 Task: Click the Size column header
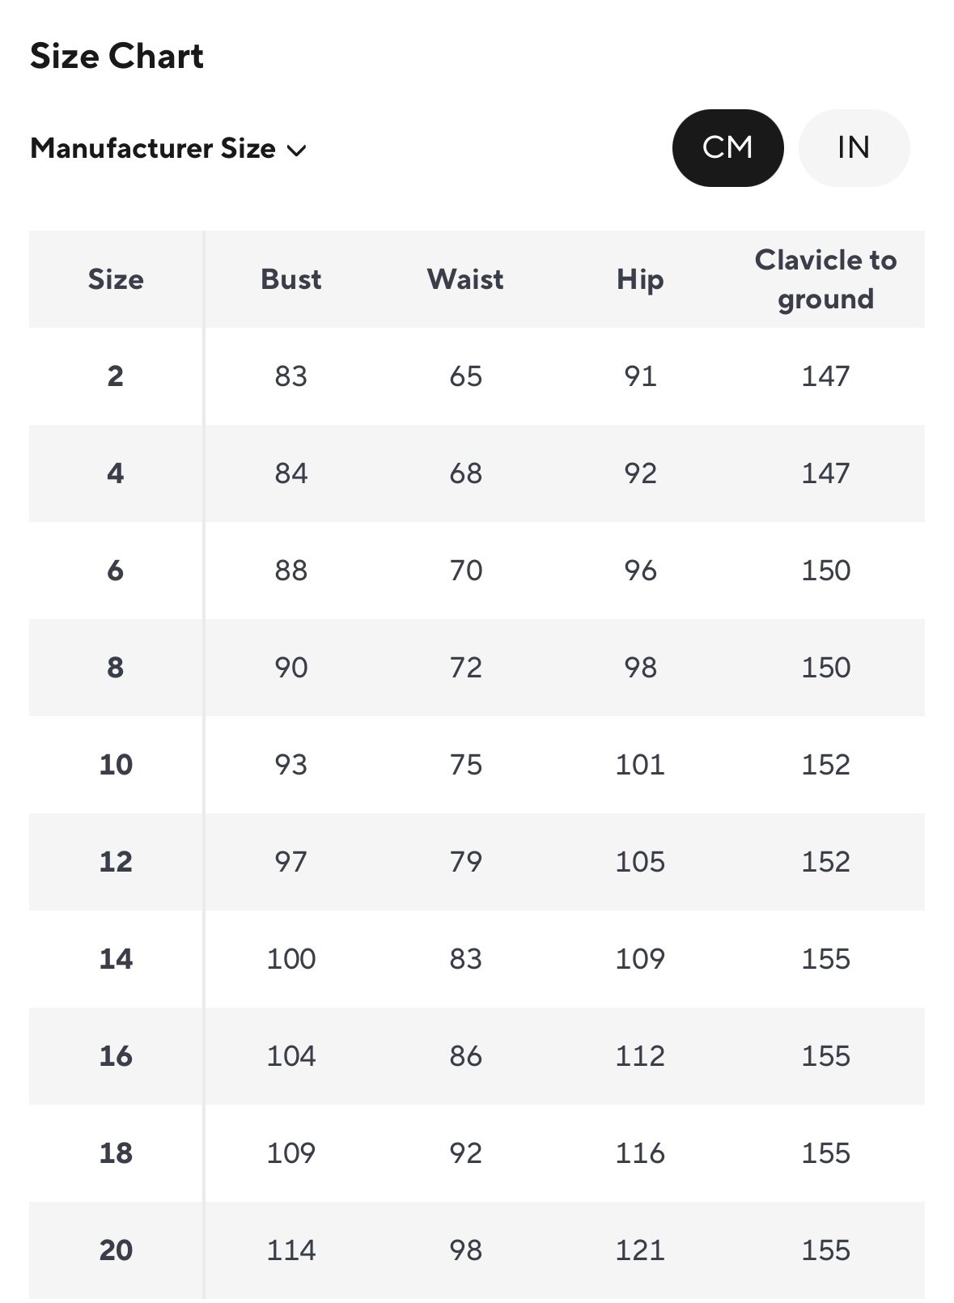tap(116, 280)
